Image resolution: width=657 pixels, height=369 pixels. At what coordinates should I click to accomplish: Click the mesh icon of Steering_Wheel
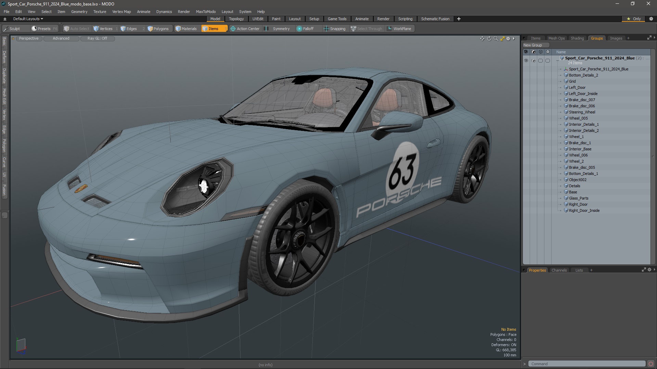click(x=566, y=112)
